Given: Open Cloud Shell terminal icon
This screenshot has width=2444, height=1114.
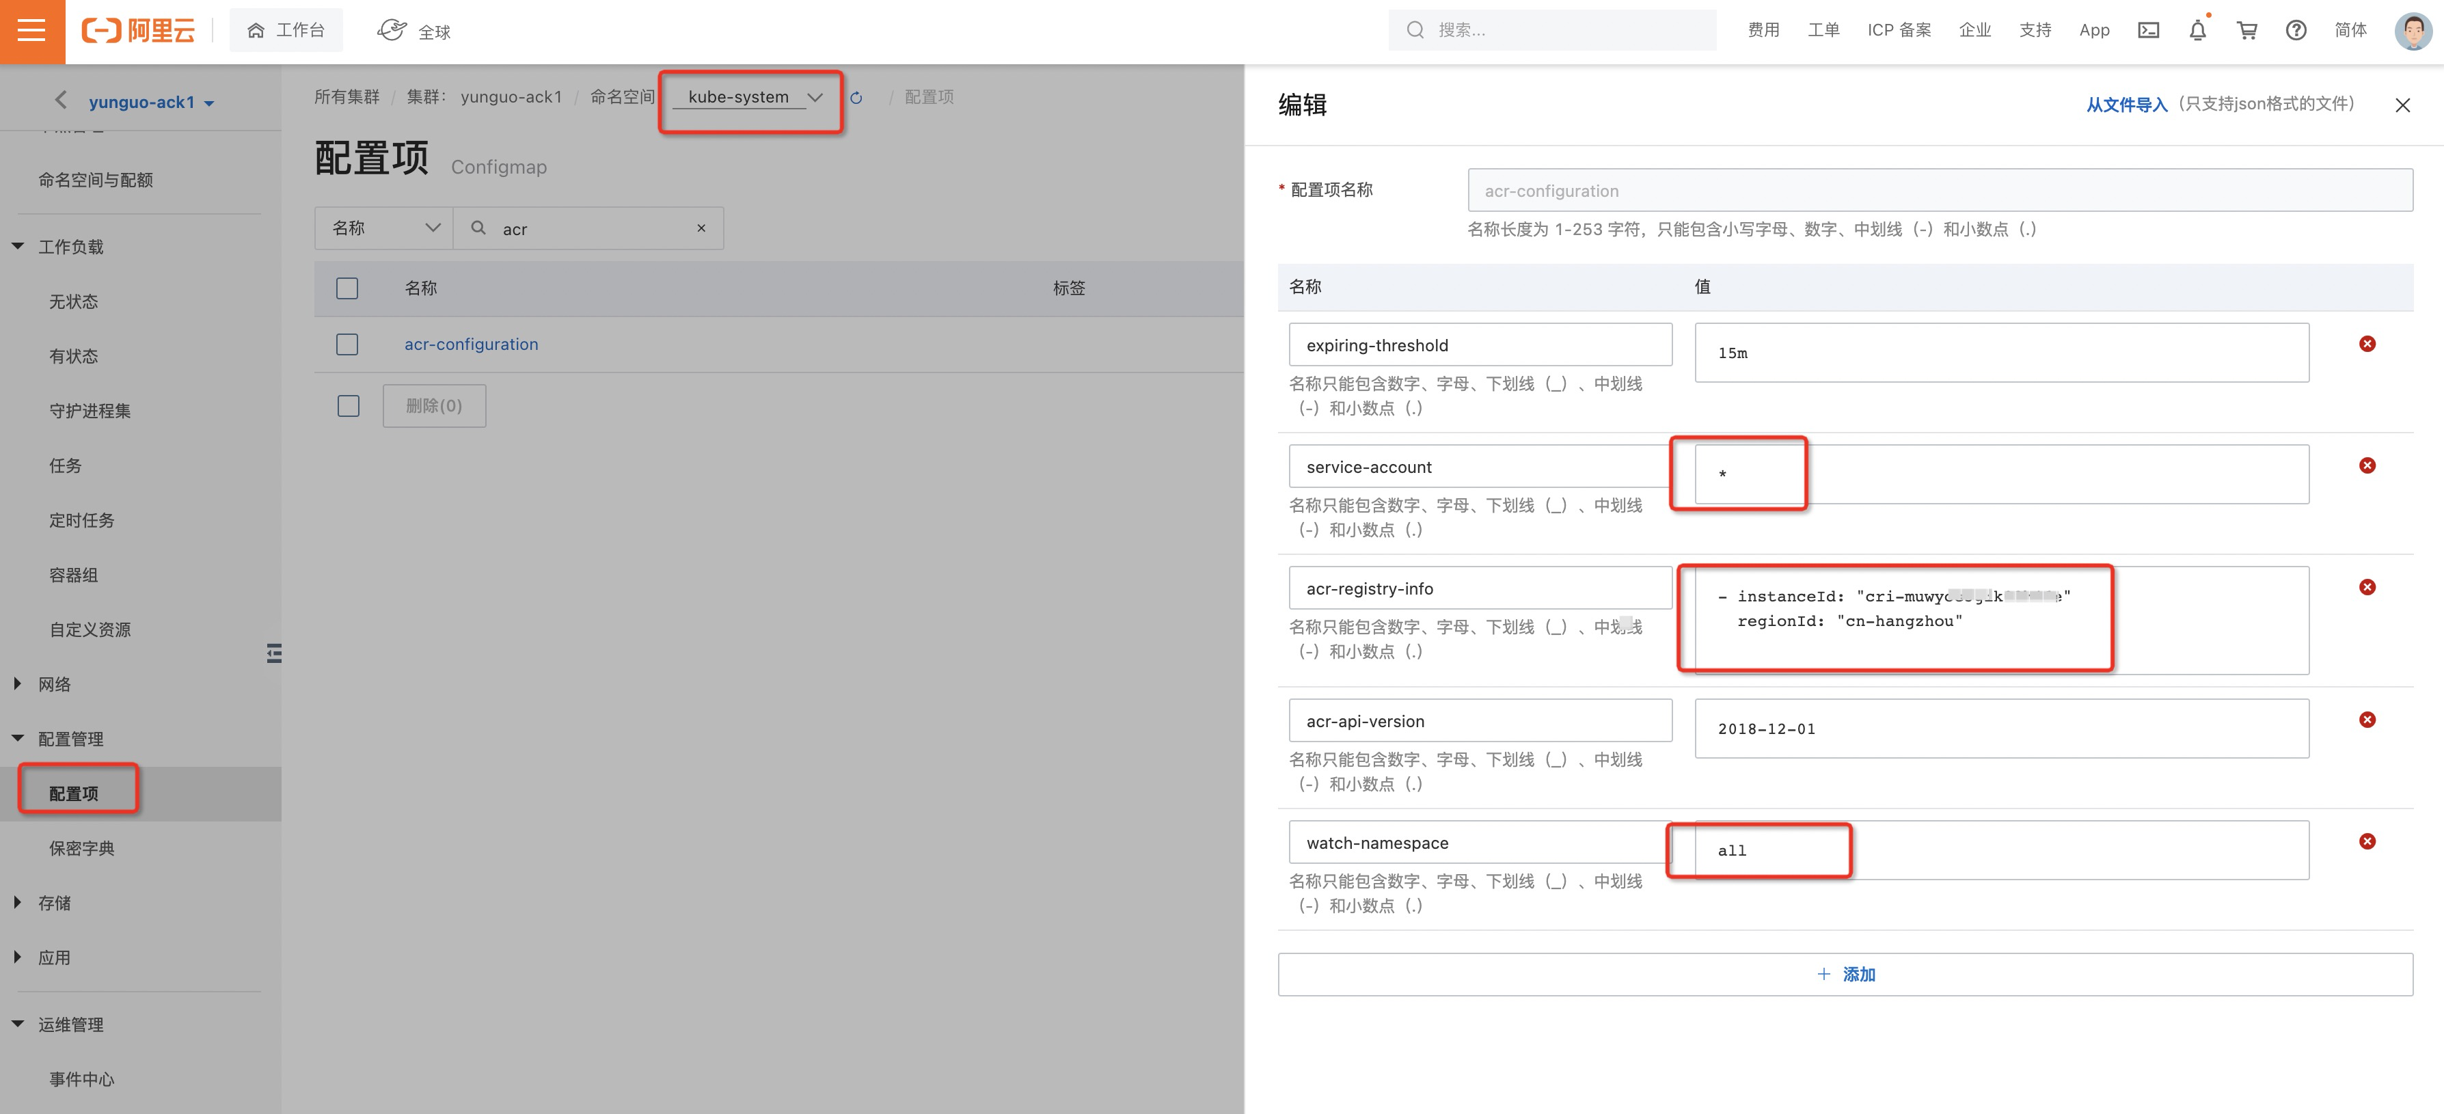Looking at the screenshot, I should (x=2148, y=30).
